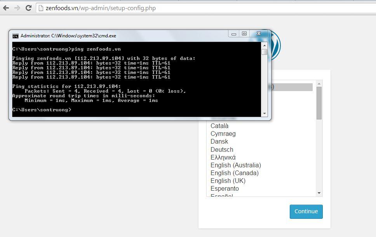Click the 'Minimum = 1ms' statistics line

[x=91, y=100]
